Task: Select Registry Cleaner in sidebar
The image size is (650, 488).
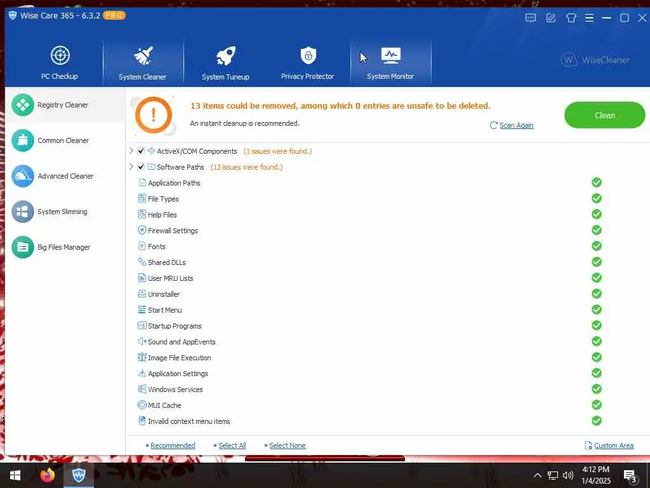Action: point(65,105)
